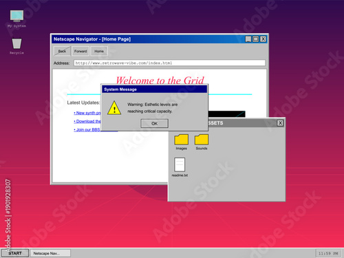
Task: Minimize the Netscape Navigator window
Action: (x=248, y=39)
